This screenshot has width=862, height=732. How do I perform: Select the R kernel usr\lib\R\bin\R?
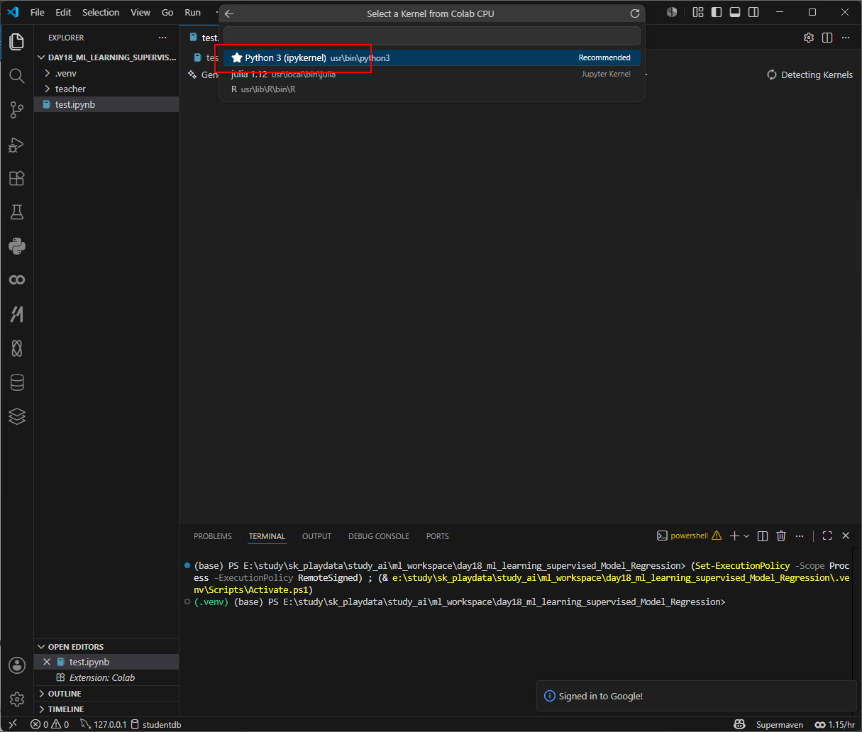[x=432, y=89]
